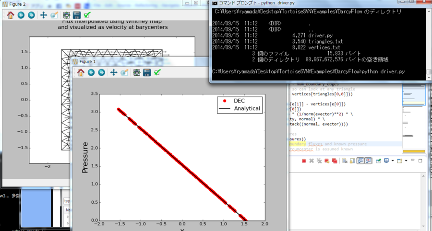432x231 pixels.
Task: Click the yellow marker in Eclipse overview ruler
Action: tap(414, 151)
